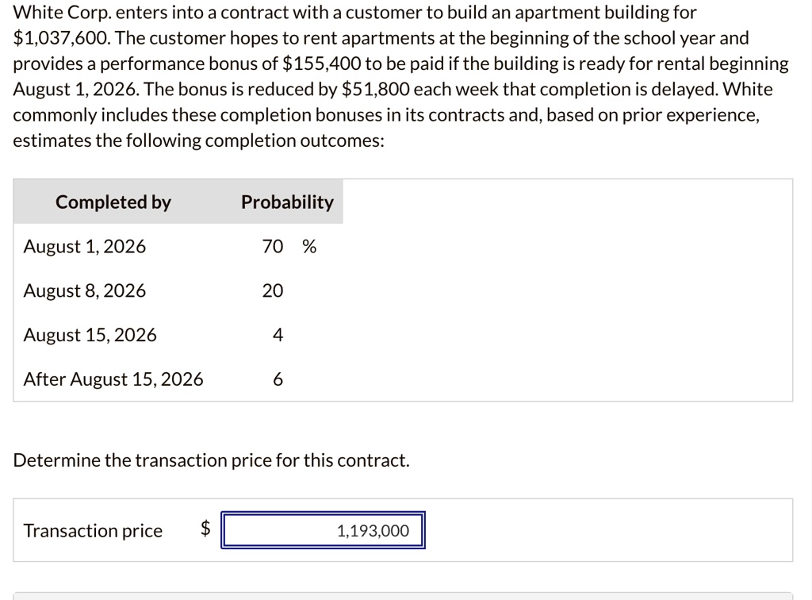Click the transaction price input box

click(323, 530)
